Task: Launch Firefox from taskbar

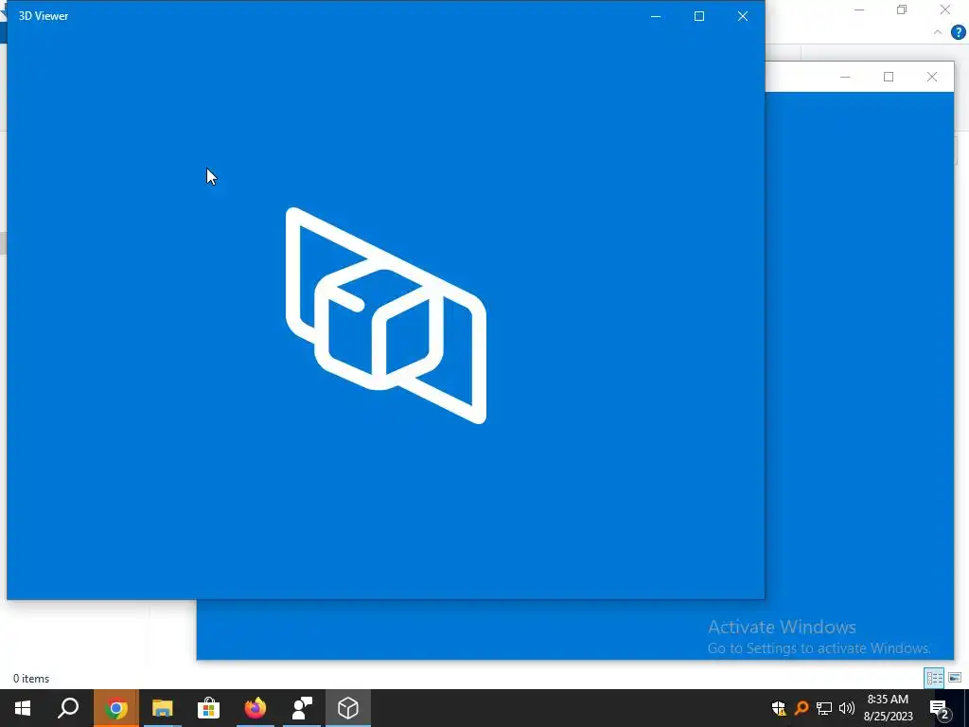Action: pyautogui.click(x=255, y=708)
